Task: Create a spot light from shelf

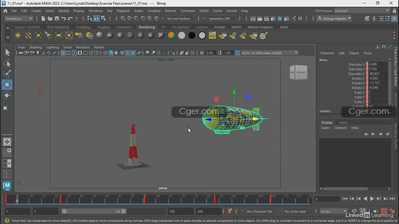Action: point(49,36)
